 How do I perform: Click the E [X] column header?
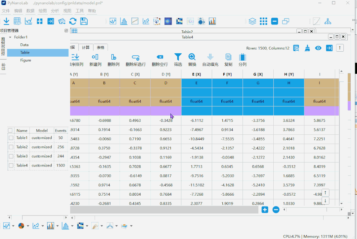point(197,74)
